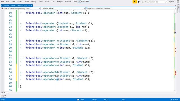Click line number 38 in the gutter
Screen dimensions: 180x101
point(10,79)
